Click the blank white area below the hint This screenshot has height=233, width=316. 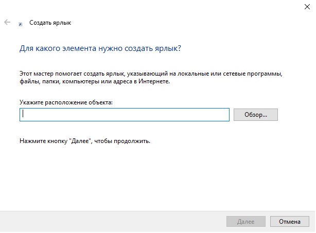coord(154,175)
